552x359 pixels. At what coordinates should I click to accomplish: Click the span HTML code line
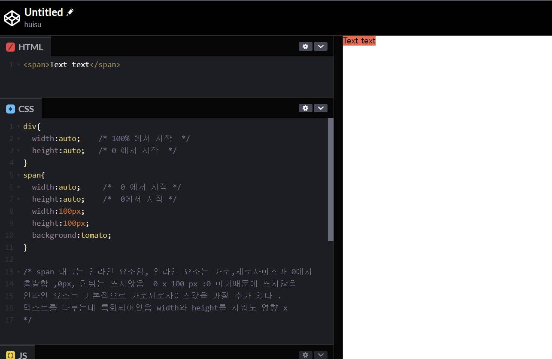click(72, 64)
